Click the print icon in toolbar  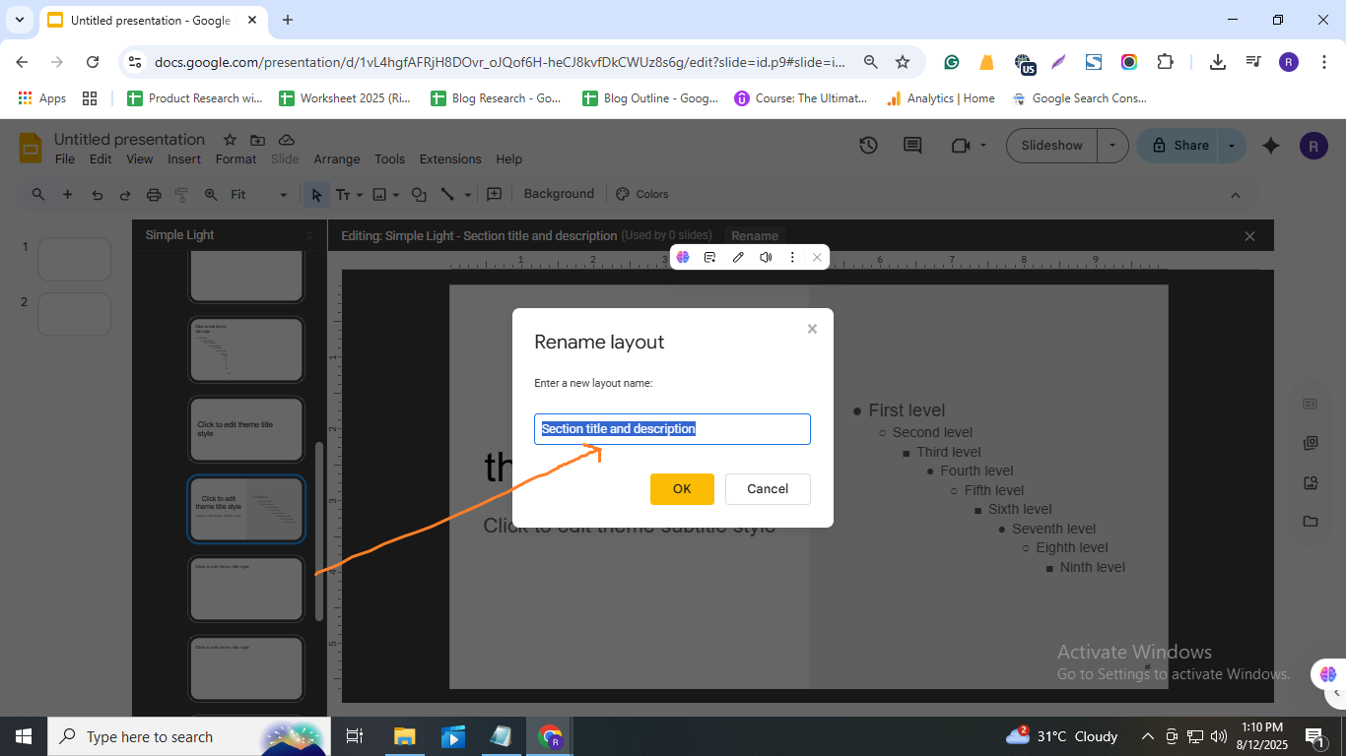[154, 195]
